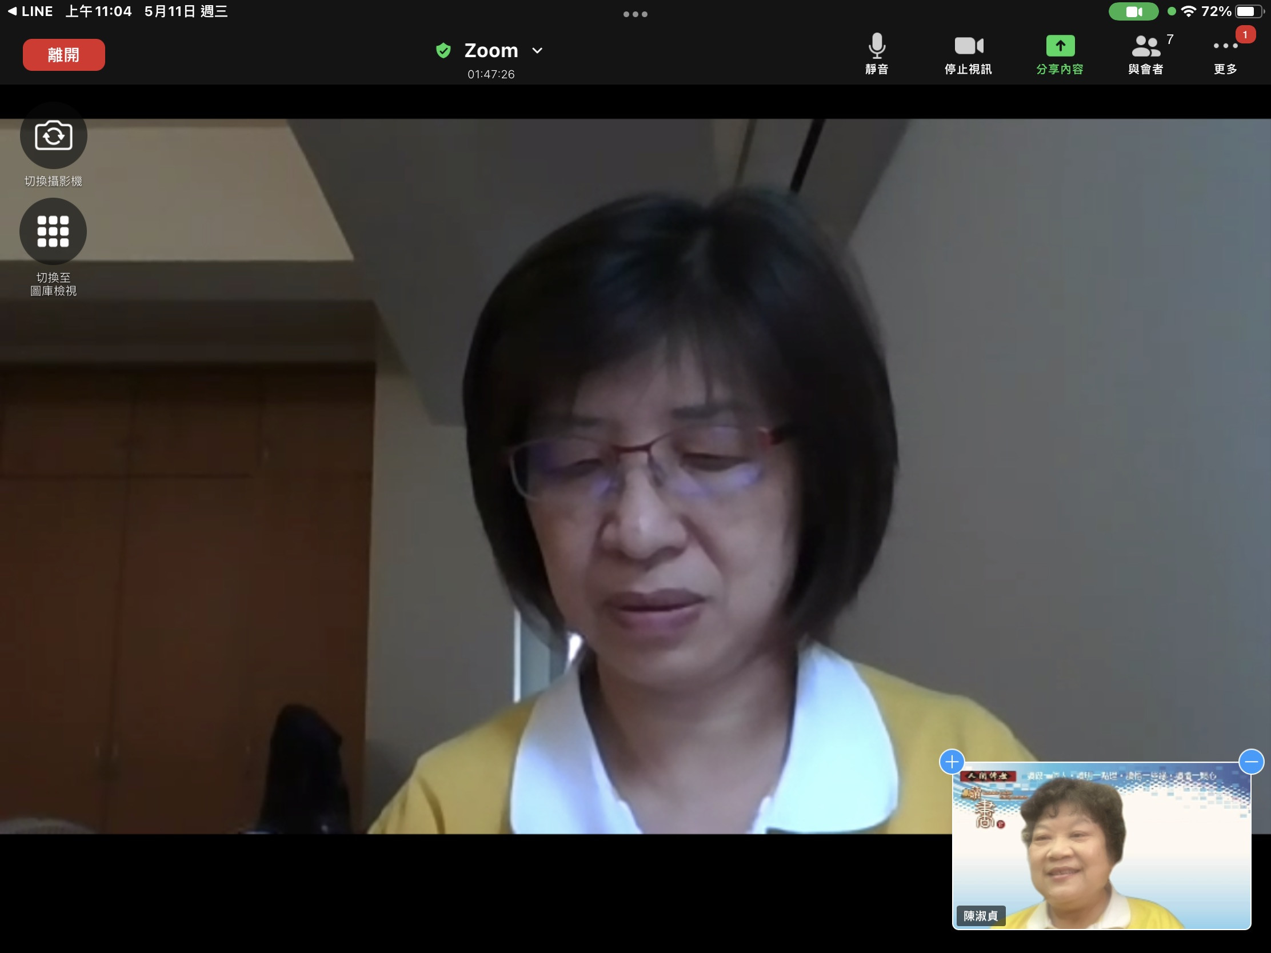1271x953 pixels.
Task: Open the 與會者 participants list
Action: (x=1145, y=46)
